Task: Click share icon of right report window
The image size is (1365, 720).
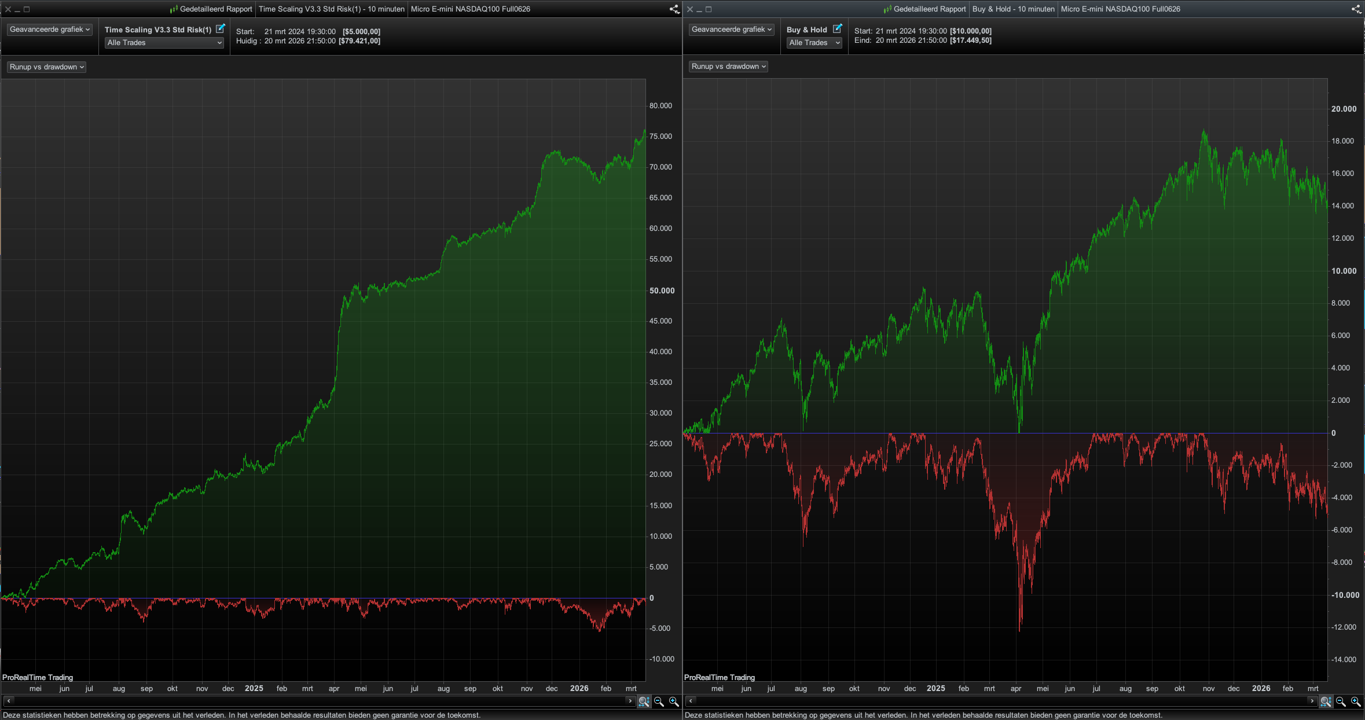Action: pos(1356,9)
